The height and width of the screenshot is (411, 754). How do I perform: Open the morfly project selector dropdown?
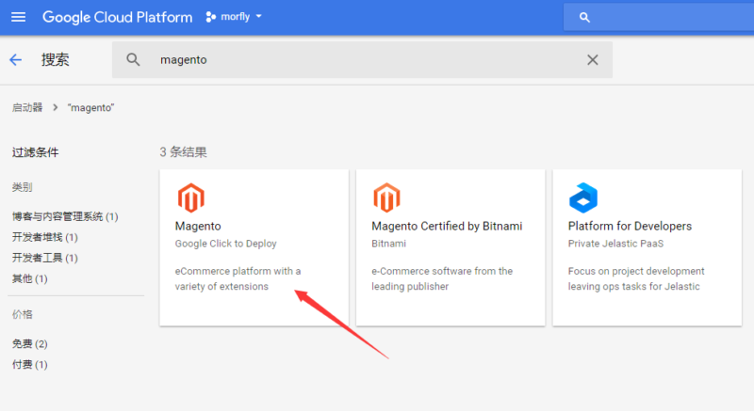point(234,17)
